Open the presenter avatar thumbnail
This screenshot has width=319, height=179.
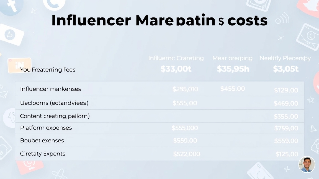click(307, 165)
